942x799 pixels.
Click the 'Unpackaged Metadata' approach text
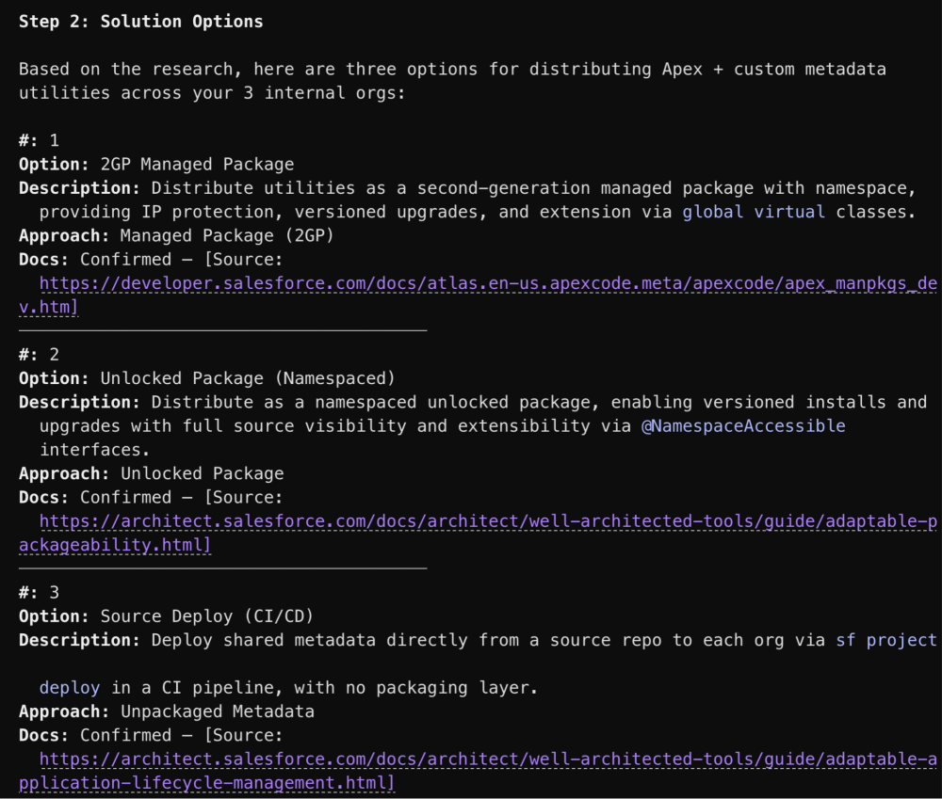point(218,712)
